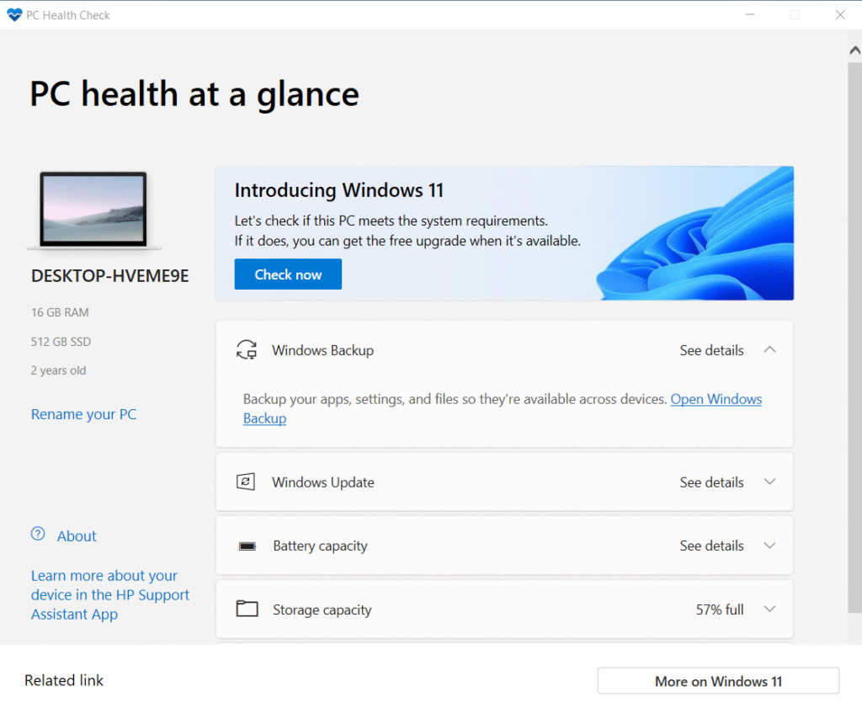Click the Windows Update refresh icon
Viewport: 862px width, 708px height.
[x=247, y=482]
